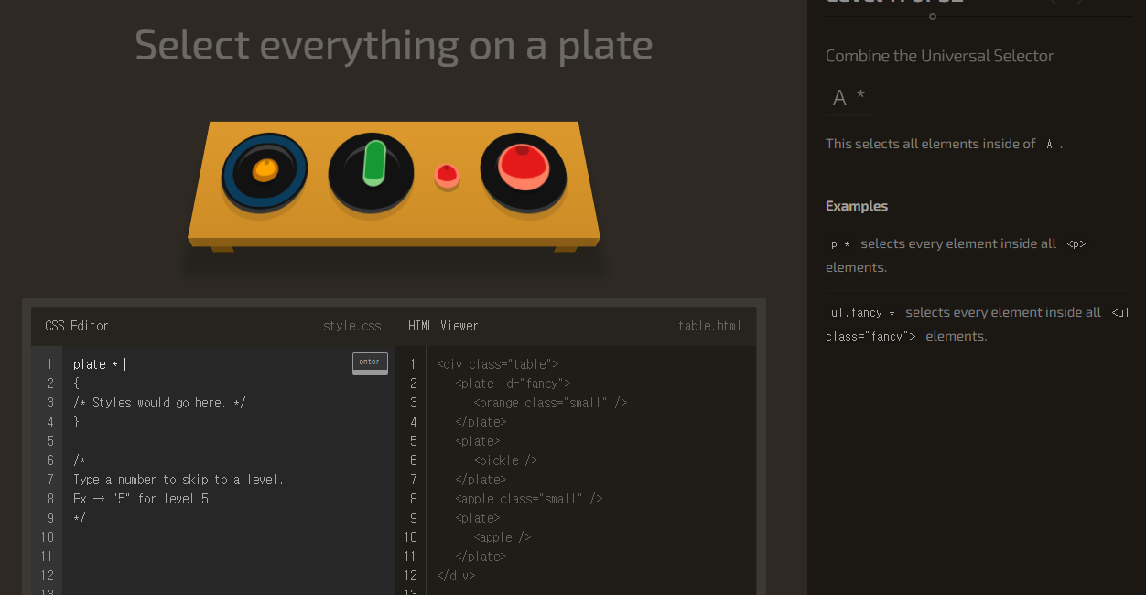Click the '/* Styles would go here. */' comment
1146x595 pixels.
(159, 403)
